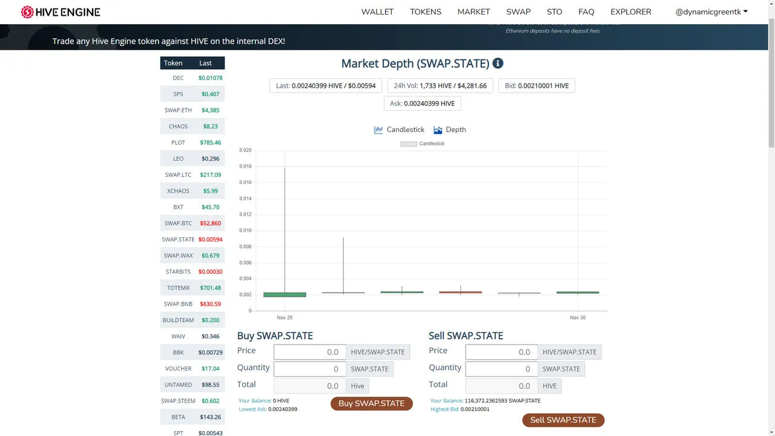Click the Last column header
The height and width of the screenshot is (436, 775).
click(x=206, y=63)
